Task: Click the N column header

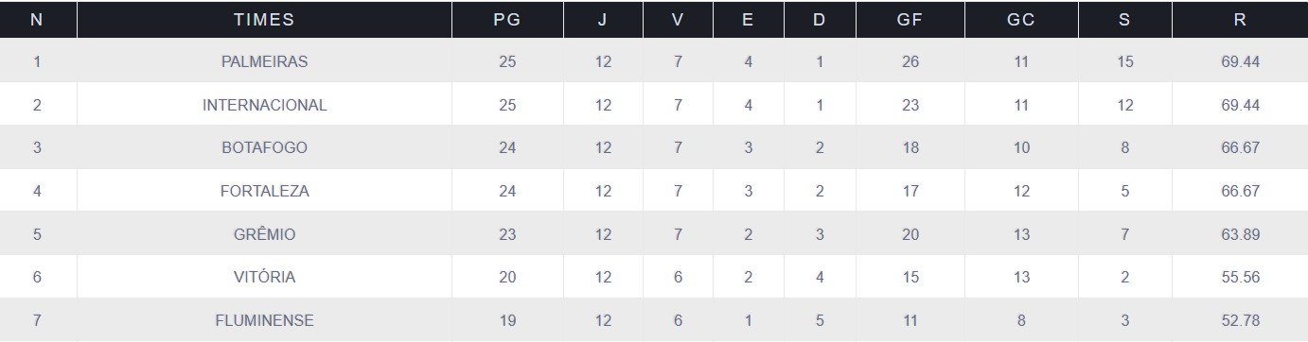Action: click(37, 20)
